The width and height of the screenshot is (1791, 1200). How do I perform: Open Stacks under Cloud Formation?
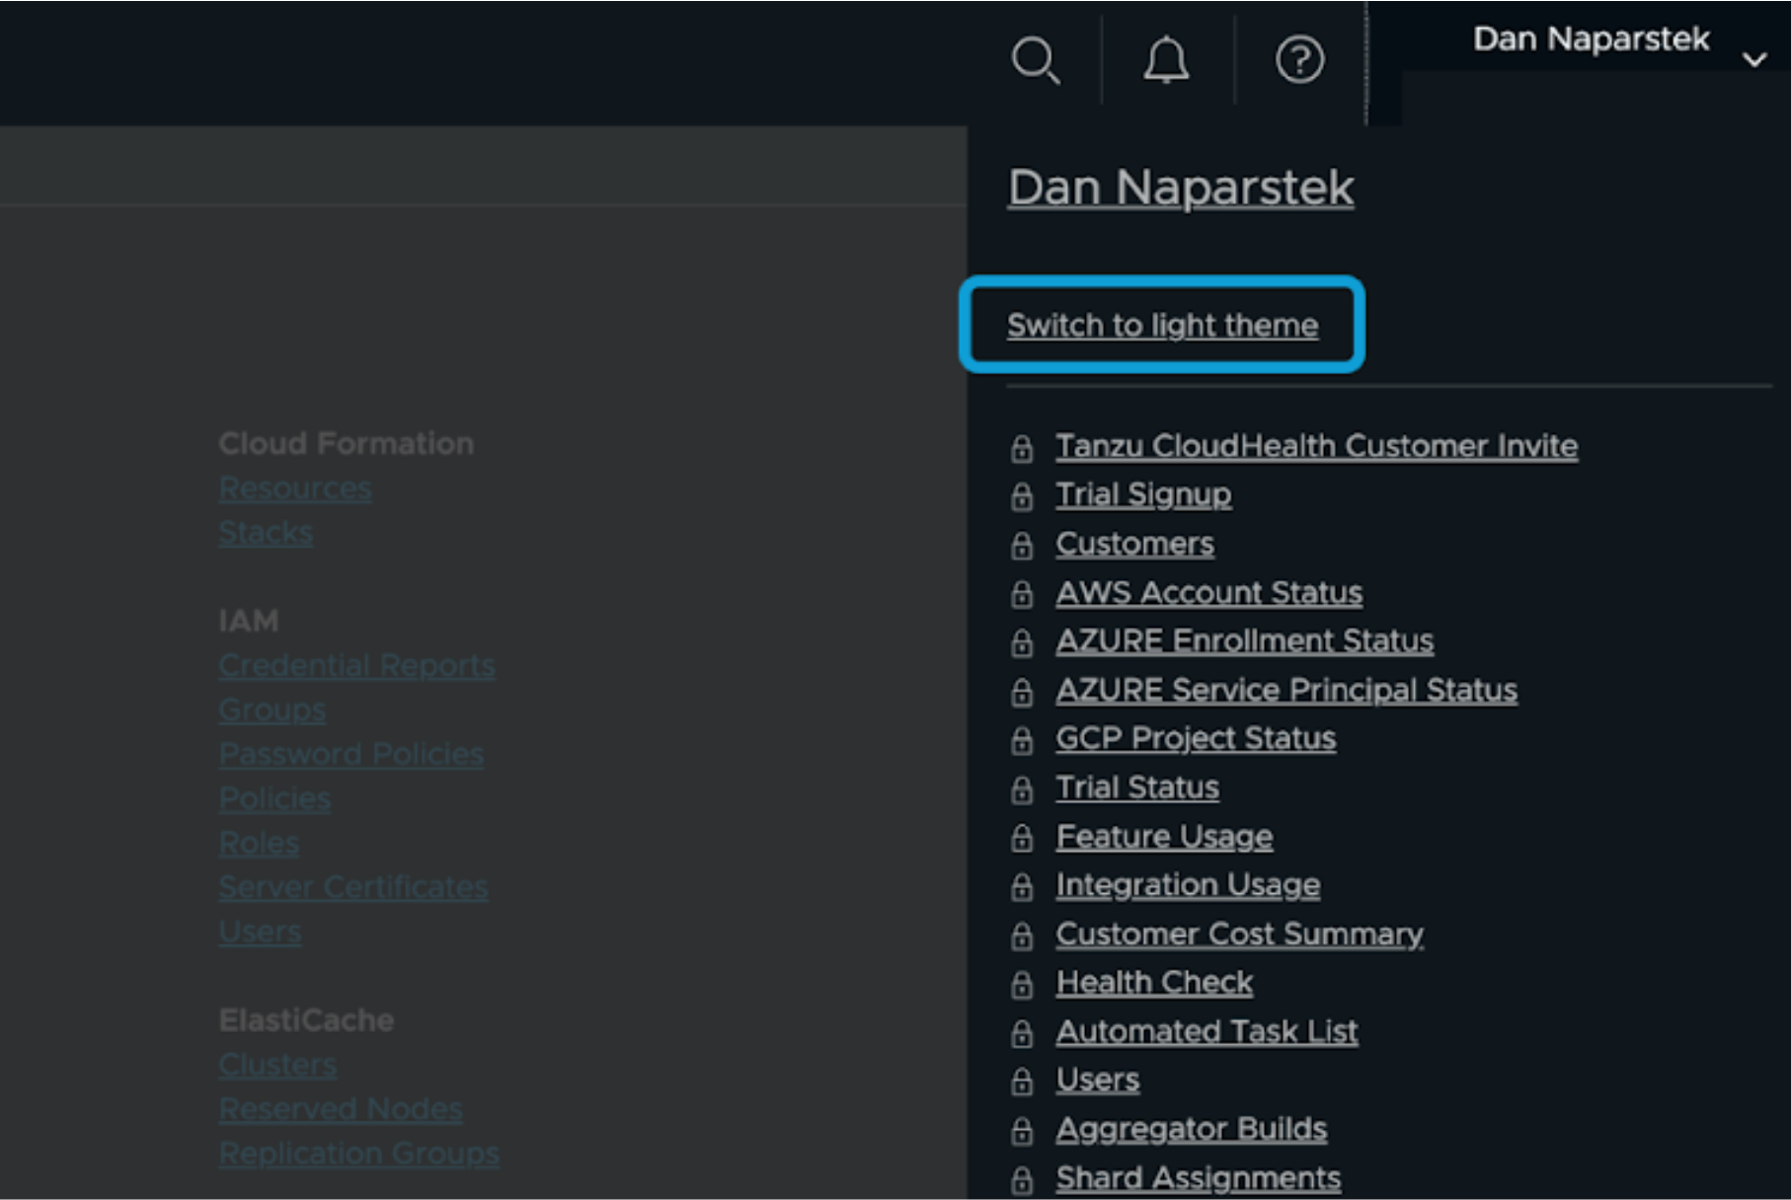coord(265,532)
